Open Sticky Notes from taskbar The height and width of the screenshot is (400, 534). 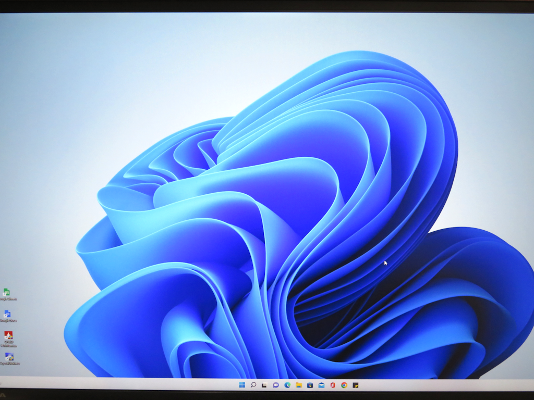[x=355, y=385]
